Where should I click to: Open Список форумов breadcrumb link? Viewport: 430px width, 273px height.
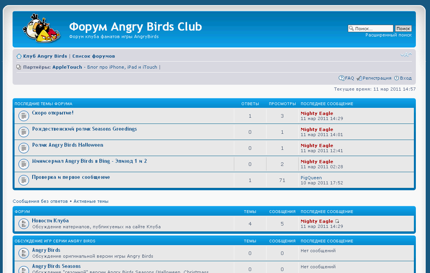[94, 56]
